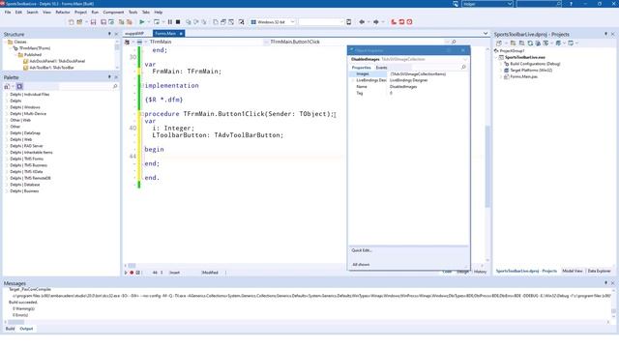The width and height of the screenshot is (619, 348).
Task: Open the Data Explorer tab
Action: coord(599,271)
